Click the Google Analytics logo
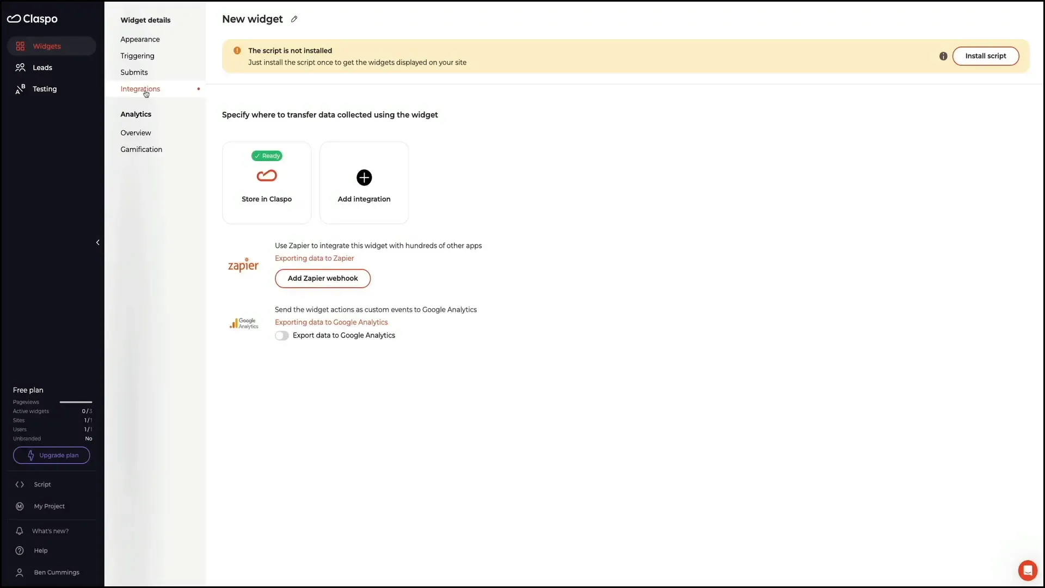The height and width of the screenshot is (588, 1045). coord(243,323)
